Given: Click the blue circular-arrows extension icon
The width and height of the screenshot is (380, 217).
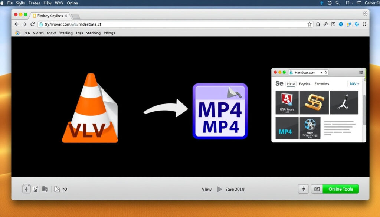Looking at the screenshot, I should coord(357,24).
